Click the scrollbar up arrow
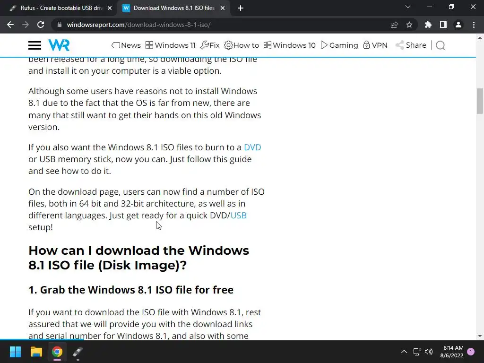The image size is (484, 363). point(480,38)
